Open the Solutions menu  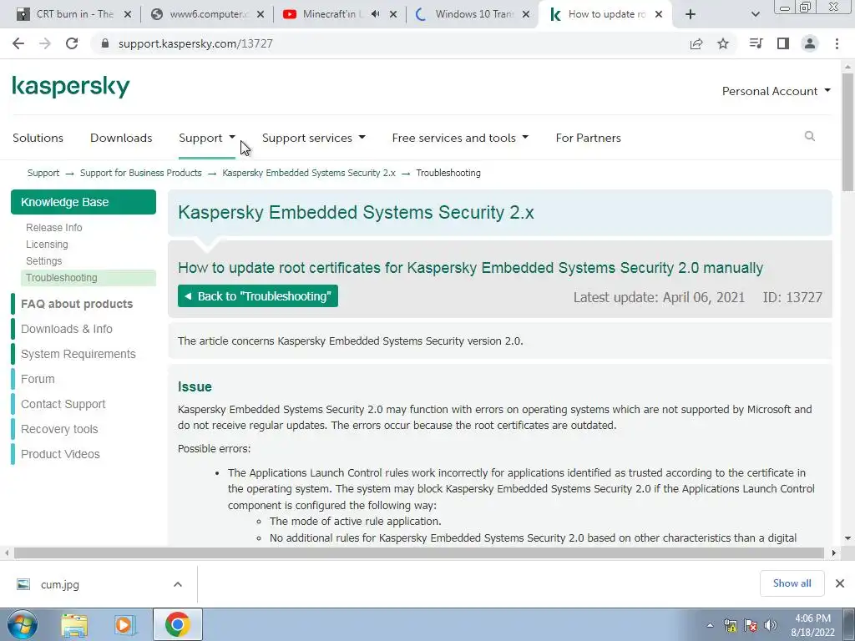tap(38, 138)
